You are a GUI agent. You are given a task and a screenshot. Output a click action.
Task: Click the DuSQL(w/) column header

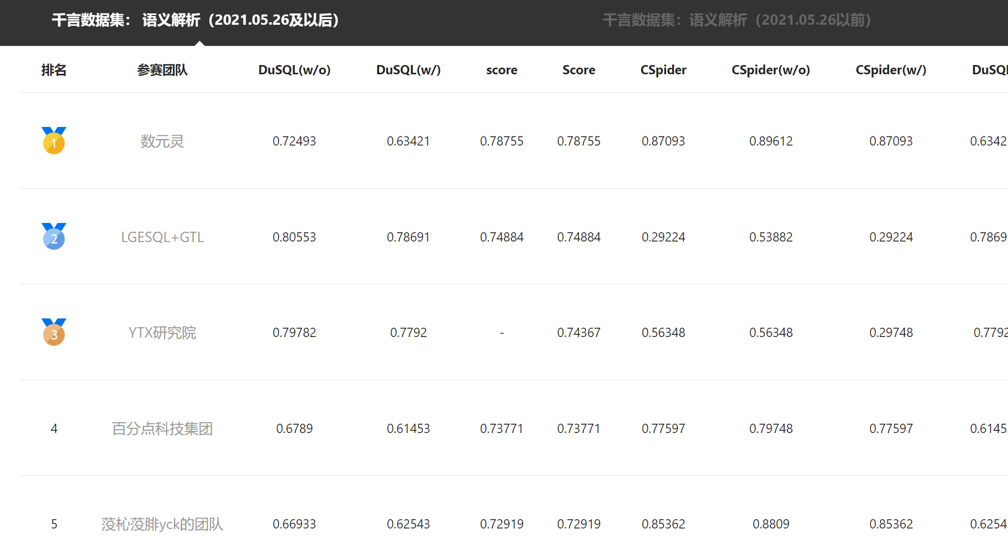(x=408, y=70)
